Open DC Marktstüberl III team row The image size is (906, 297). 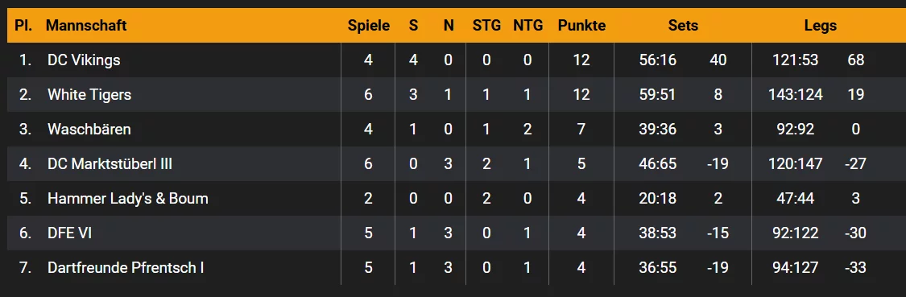tap(110, 164)
